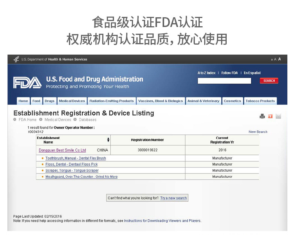296x235 pixels.
Task: Click owner operator number 10034312
Action: coord(36,132)
